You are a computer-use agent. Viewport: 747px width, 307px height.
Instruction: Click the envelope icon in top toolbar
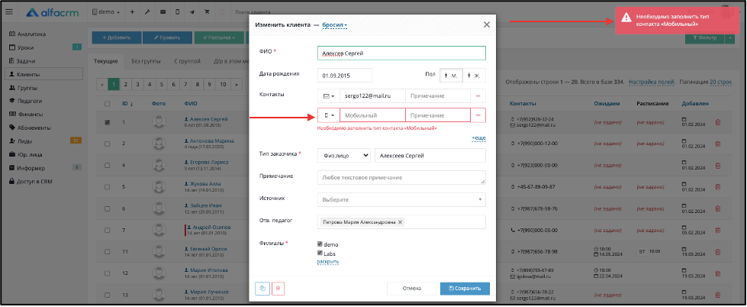click(163, 12)
